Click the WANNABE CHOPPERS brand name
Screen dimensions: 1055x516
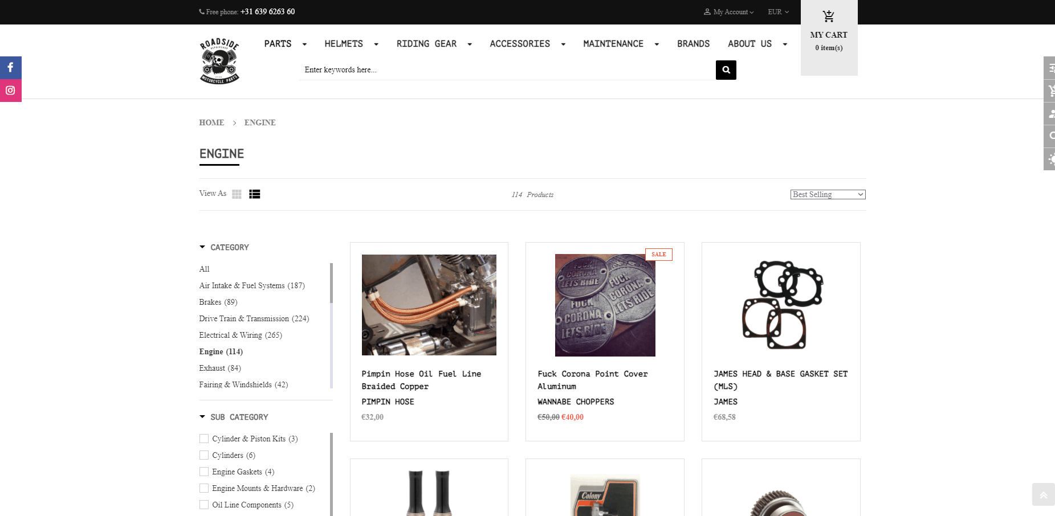[x=576, y=402]
